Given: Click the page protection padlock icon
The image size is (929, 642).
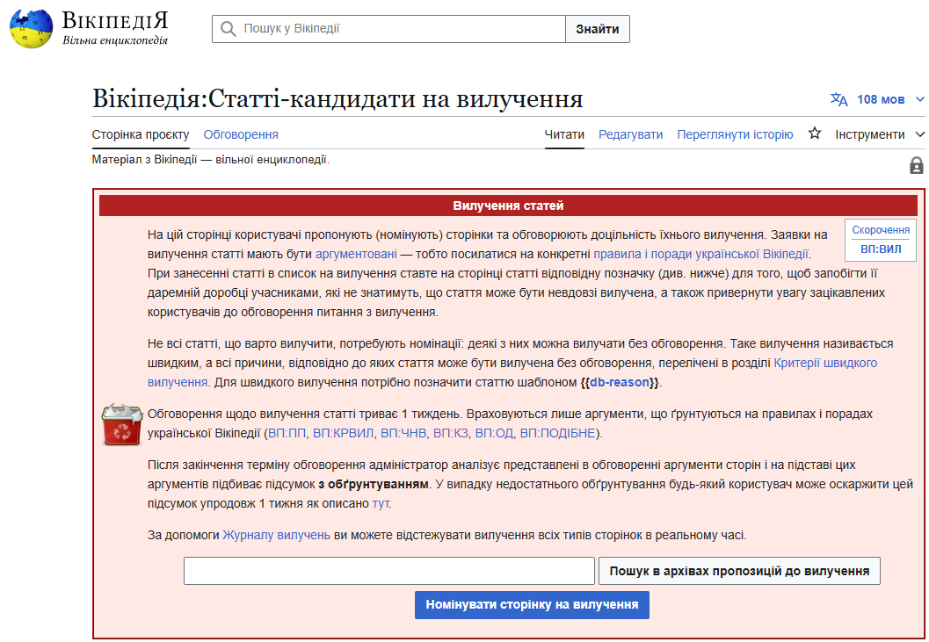Looking at the screenshot, I should [916, 165].
